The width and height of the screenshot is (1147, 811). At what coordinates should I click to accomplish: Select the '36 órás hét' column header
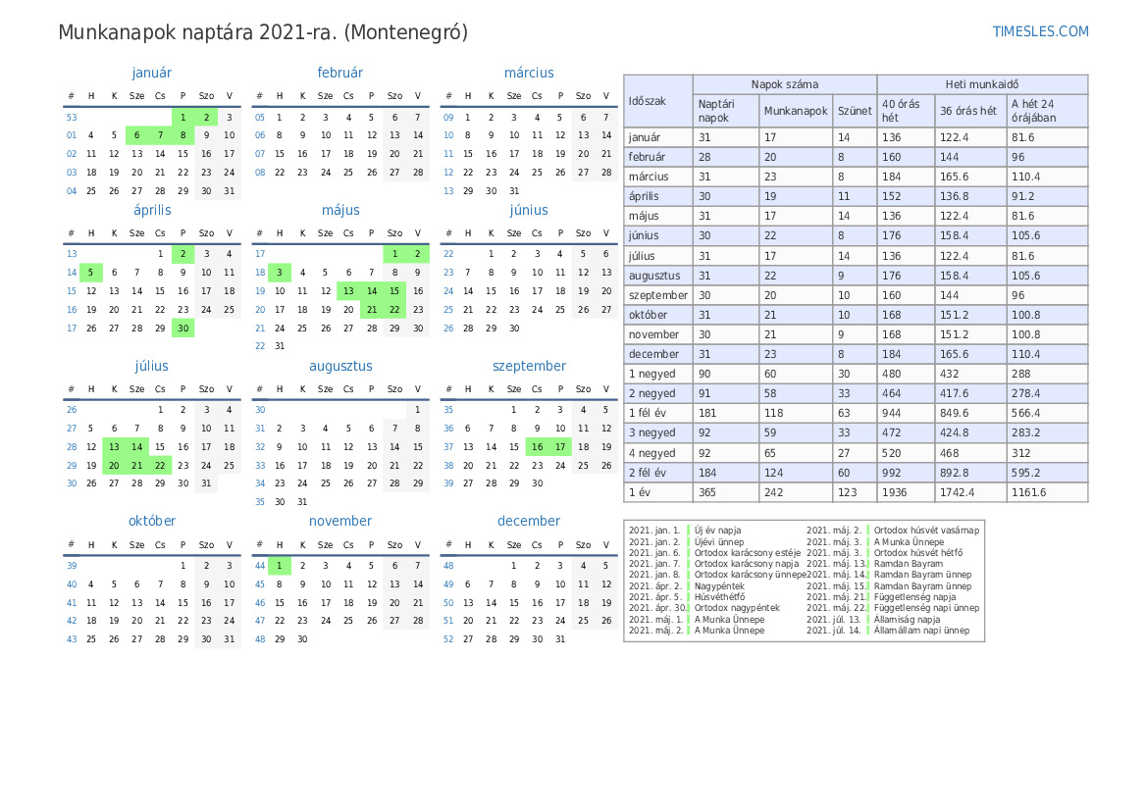coord(968,111)
